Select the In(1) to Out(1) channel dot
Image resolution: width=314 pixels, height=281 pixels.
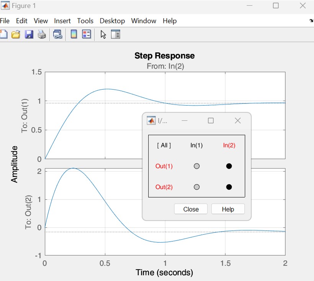click(196, 166)
